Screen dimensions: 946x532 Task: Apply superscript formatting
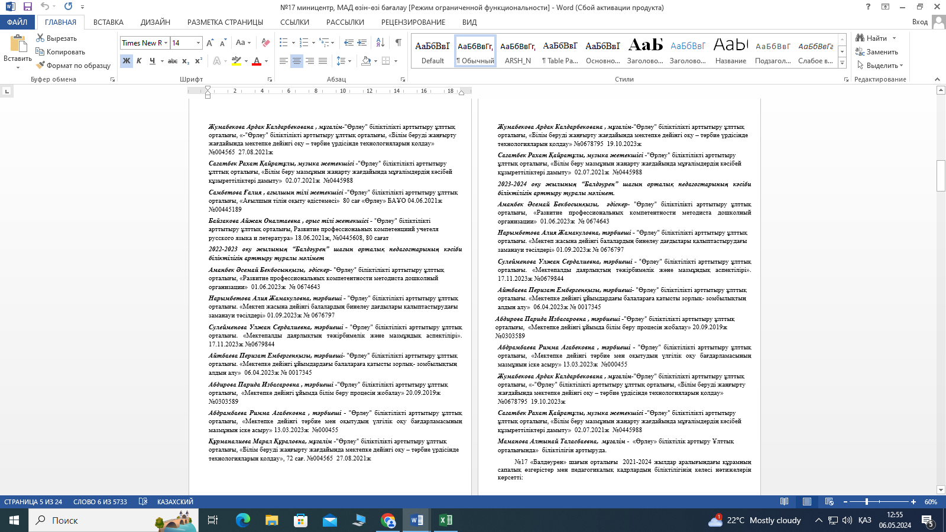[x=199, y=61]
